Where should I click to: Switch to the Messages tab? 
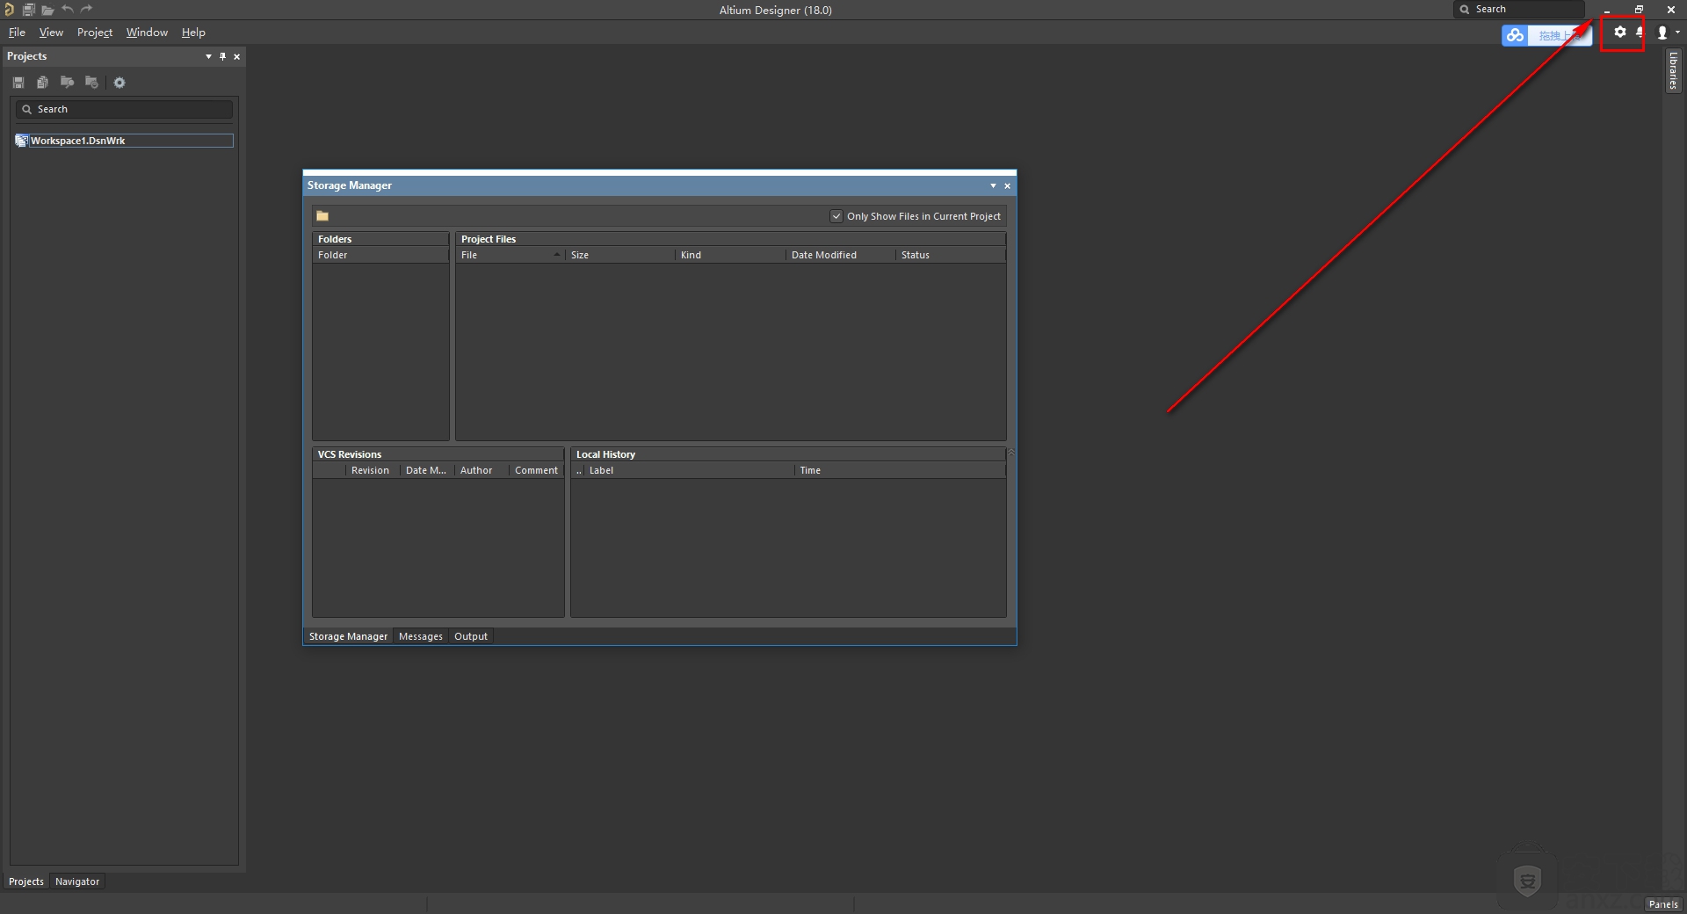(x=421, y=636)
